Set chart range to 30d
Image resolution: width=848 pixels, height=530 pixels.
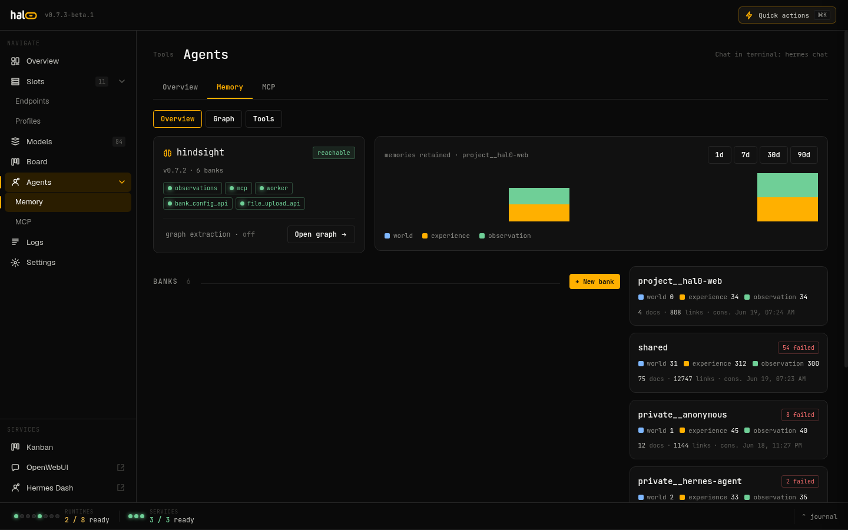774,155
